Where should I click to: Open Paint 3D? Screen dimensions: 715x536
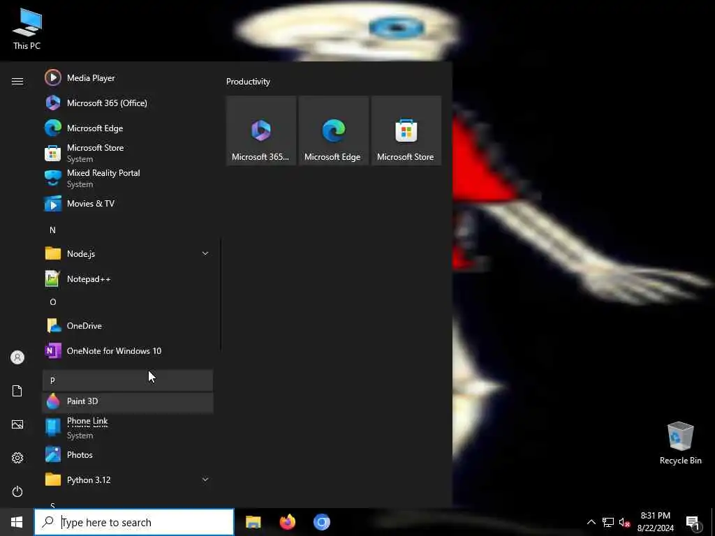pos(128,401)
